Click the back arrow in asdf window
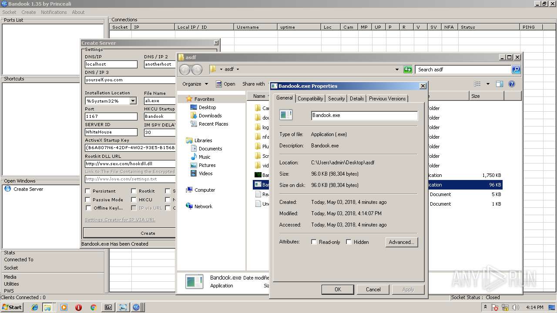 pyautogui.click(x=185, y=70)
